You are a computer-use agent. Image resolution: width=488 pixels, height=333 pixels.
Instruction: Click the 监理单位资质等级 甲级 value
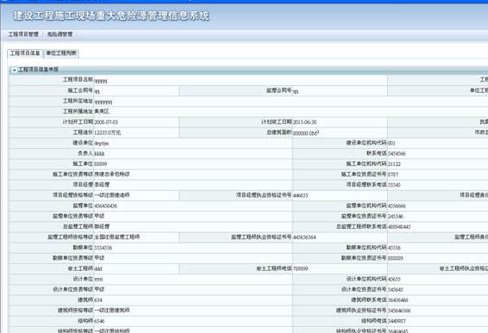coord(100,216)
